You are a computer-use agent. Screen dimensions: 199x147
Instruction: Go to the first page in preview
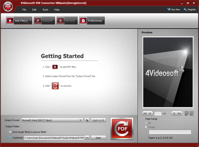(x=145, y=114)
